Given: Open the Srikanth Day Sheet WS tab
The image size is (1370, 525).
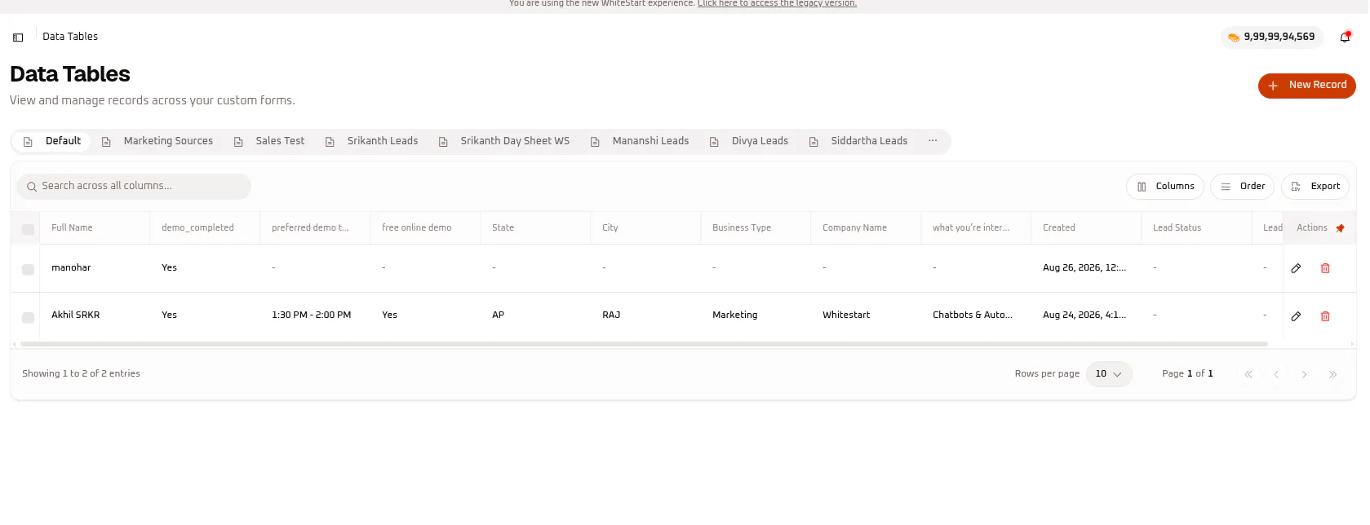Looking at the screenshot, I should coord(504,141).
